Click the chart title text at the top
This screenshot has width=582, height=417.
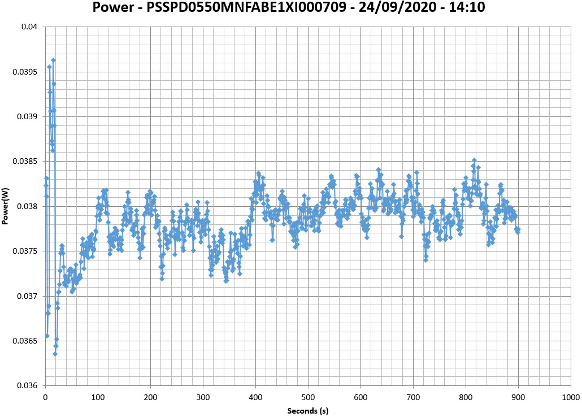click(290, 9)
